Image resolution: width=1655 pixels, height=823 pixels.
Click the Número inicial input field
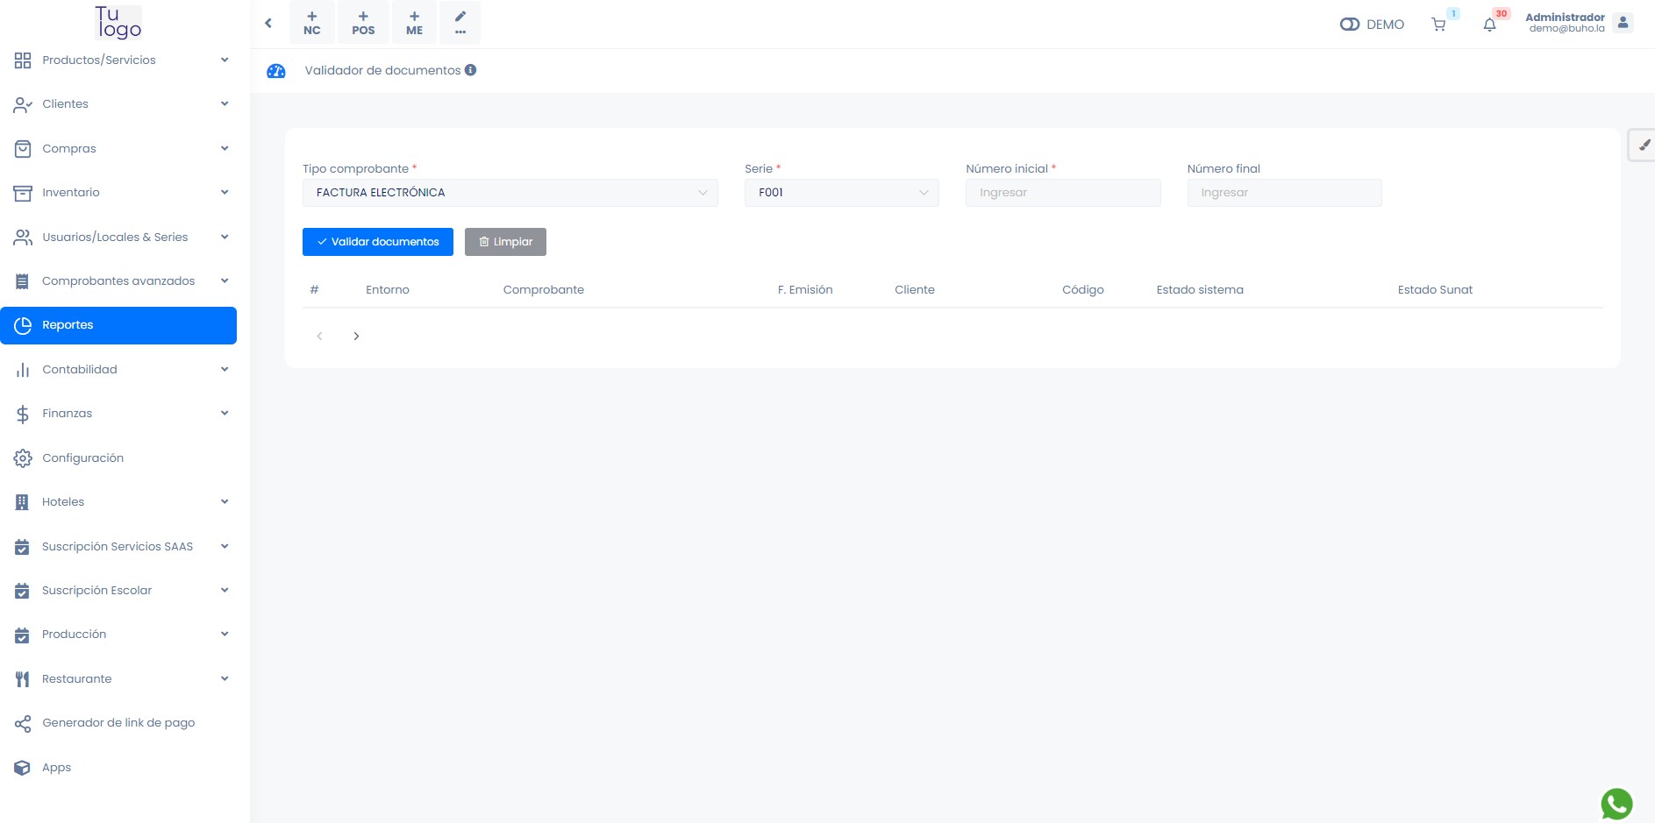1063,193
